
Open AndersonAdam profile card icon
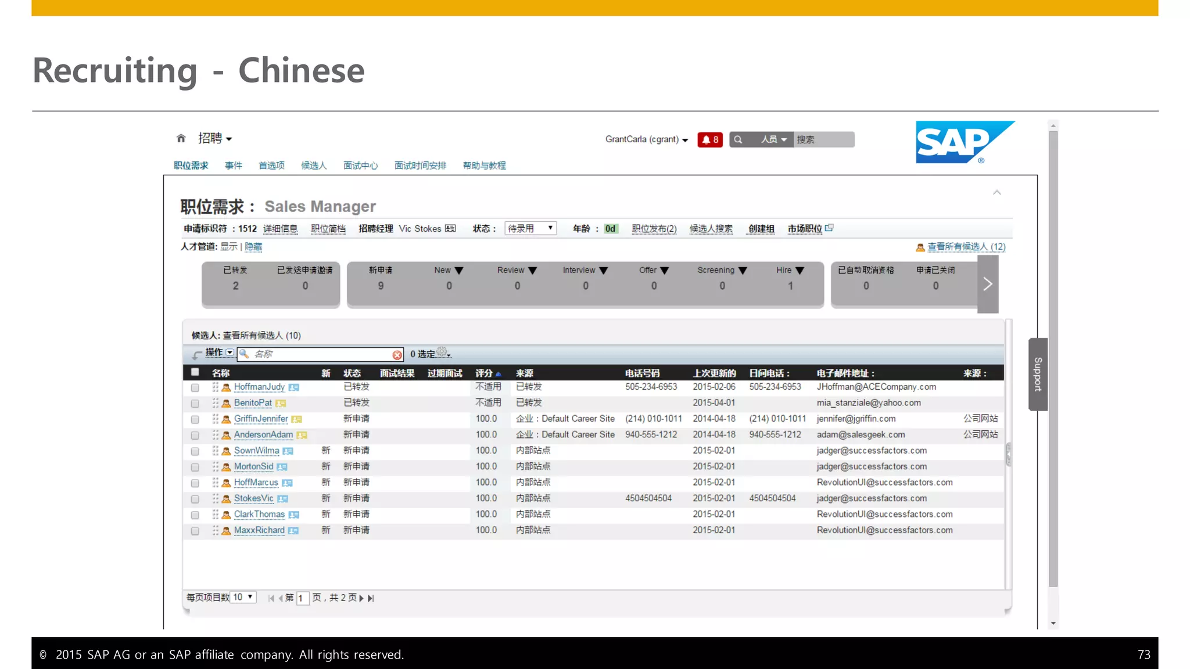302,435
